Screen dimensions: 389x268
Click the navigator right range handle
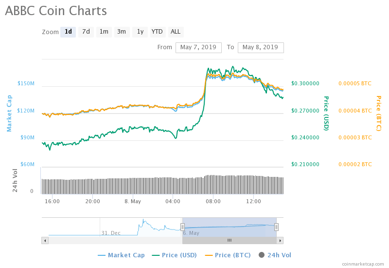tap(276, 227)
